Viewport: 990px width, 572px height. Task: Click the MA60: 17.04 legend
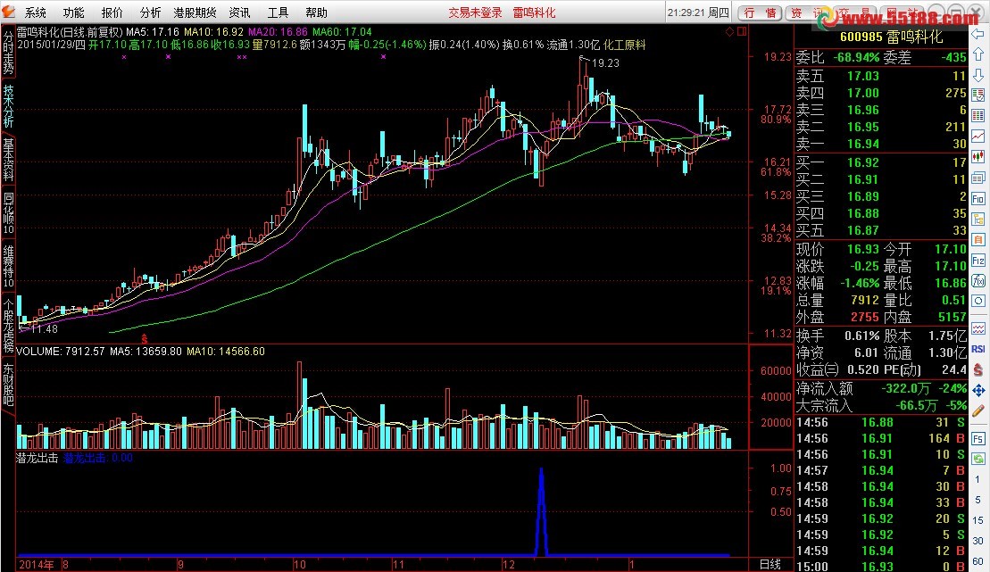[x=342, y=31]
